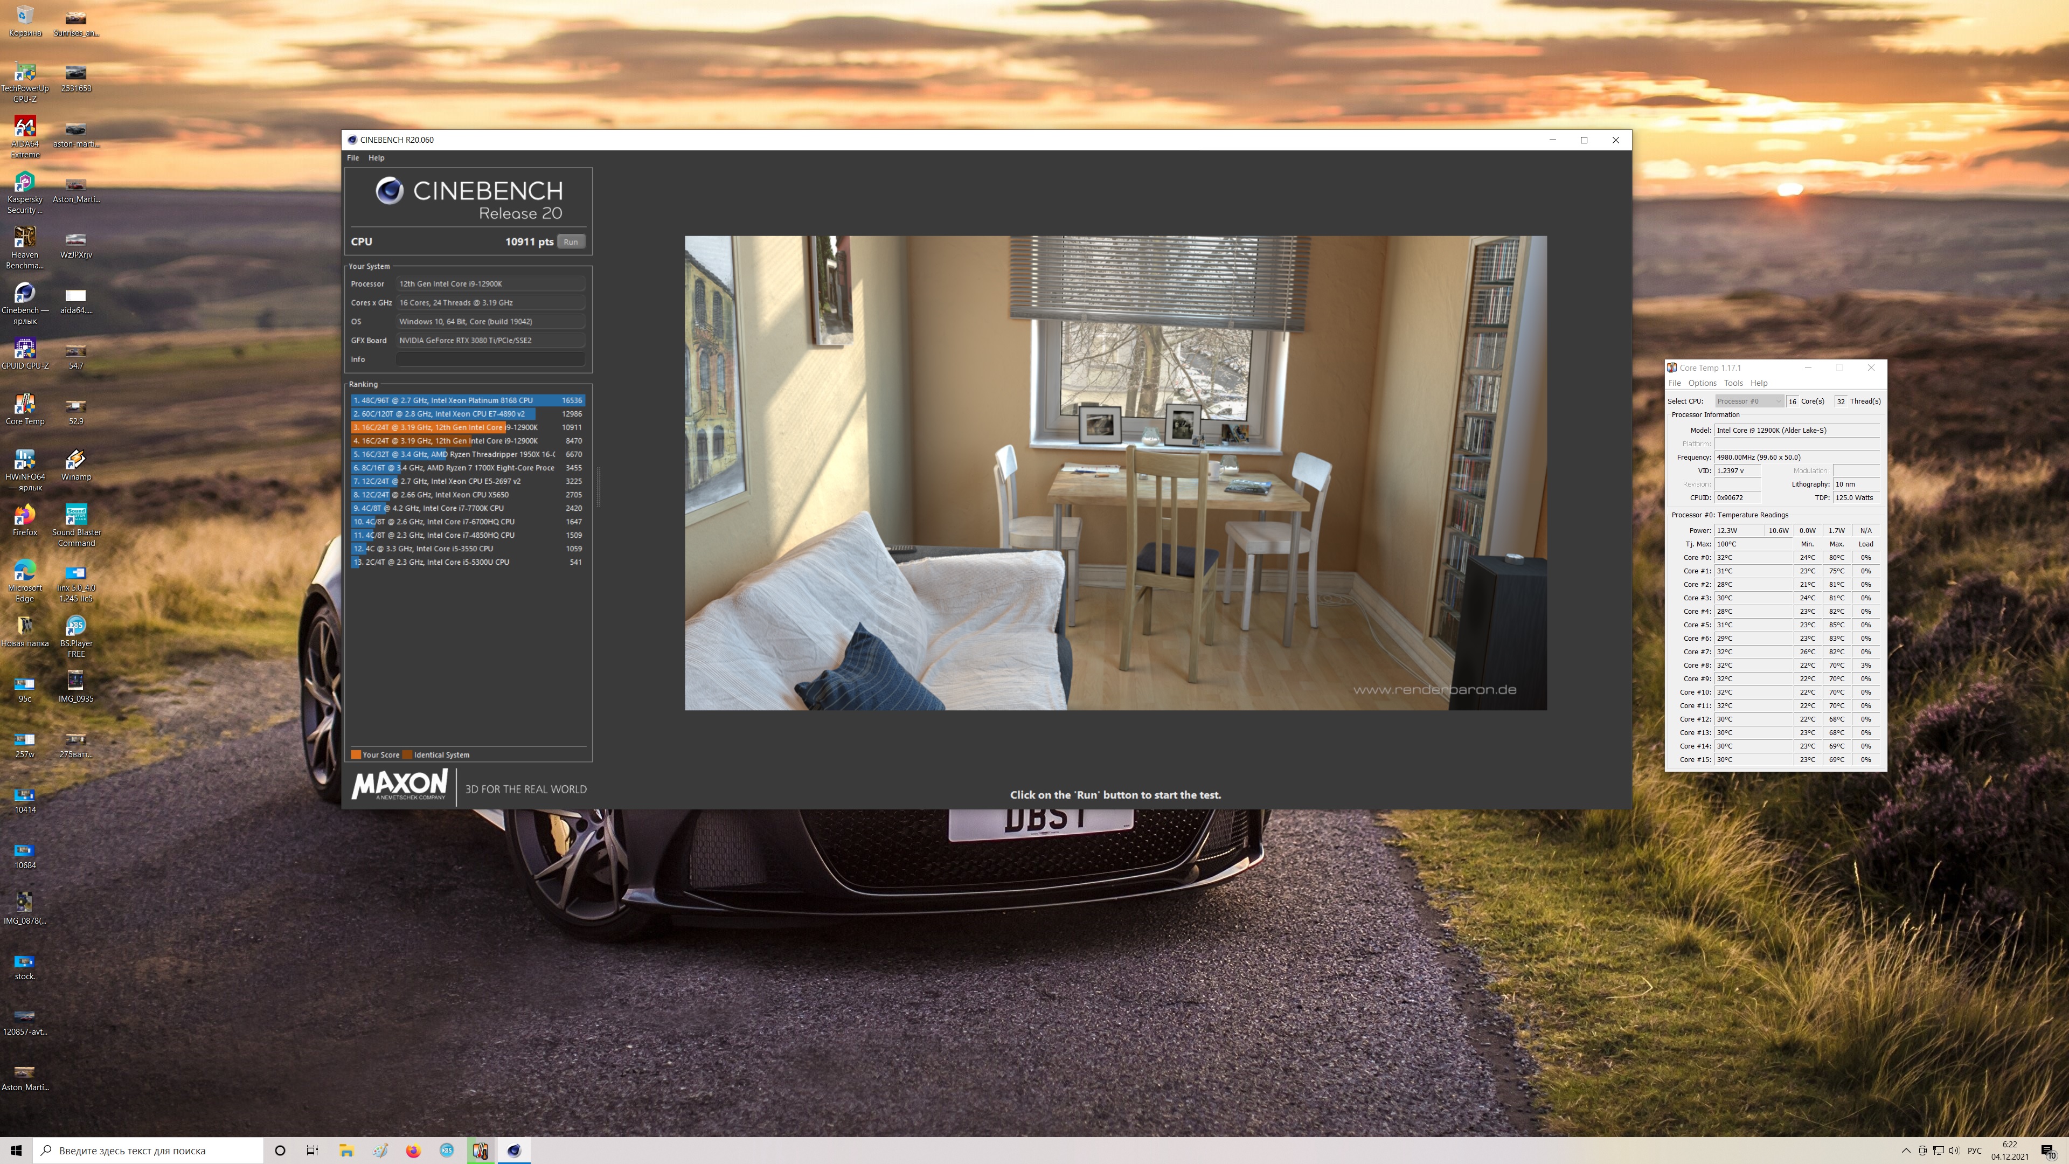The height and width of the screenshot is (1164, 2069).
Task: Select the Ryzen Threadripper 1950X ranking row
Action: coord(467,454)
